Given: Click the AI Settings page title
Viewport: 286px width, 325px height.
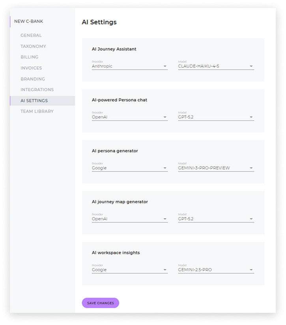Looking at the screenshot, I should pos(99,22).
